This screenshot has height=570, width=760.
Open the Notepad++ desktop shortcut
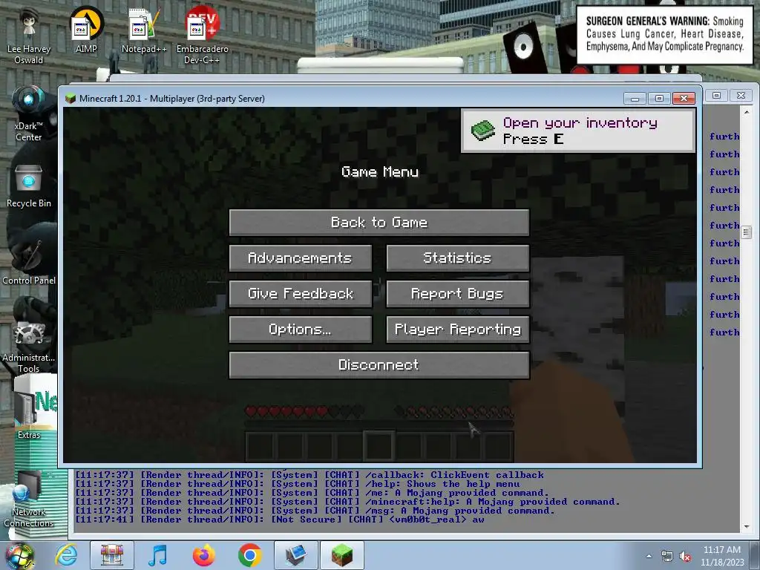coord(144,30)
